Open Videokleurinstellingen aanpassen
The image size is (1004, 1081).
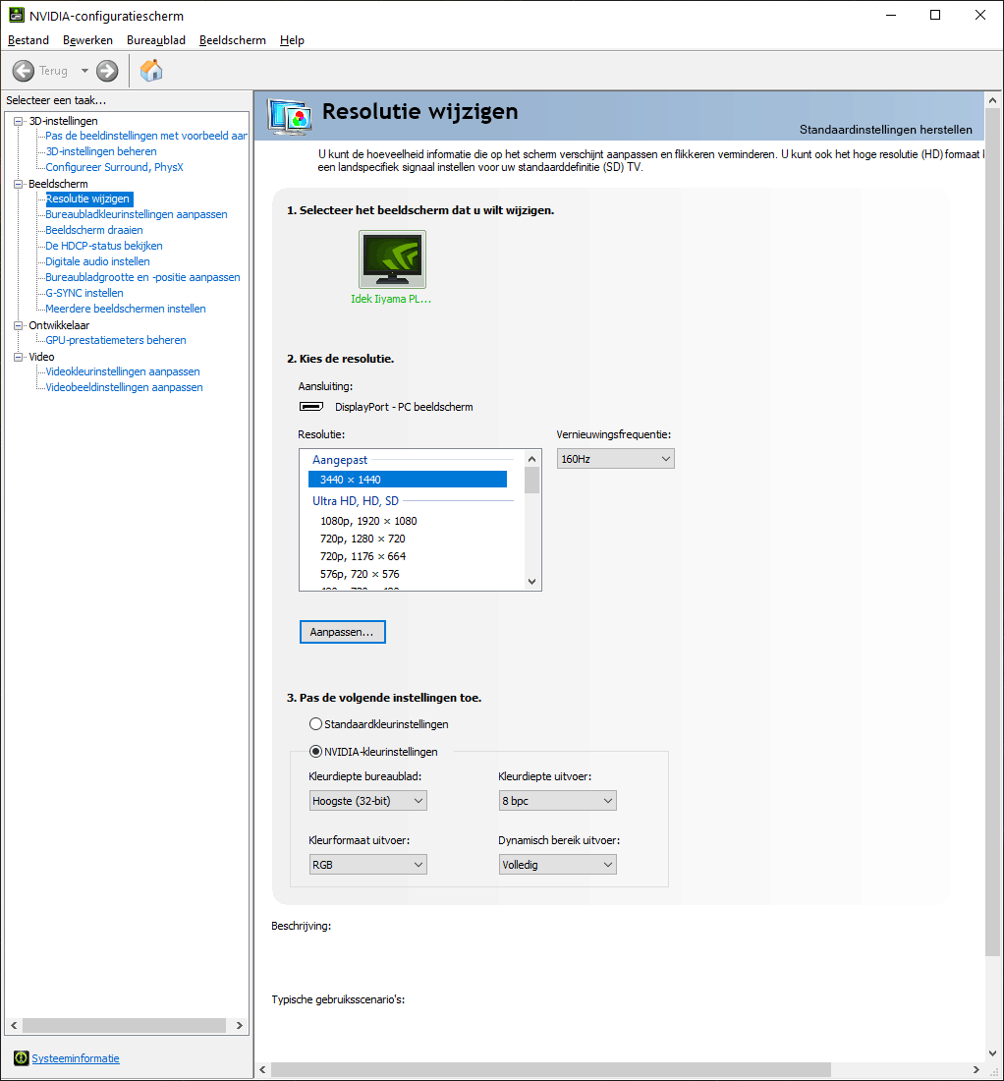(x=123, y=371)
